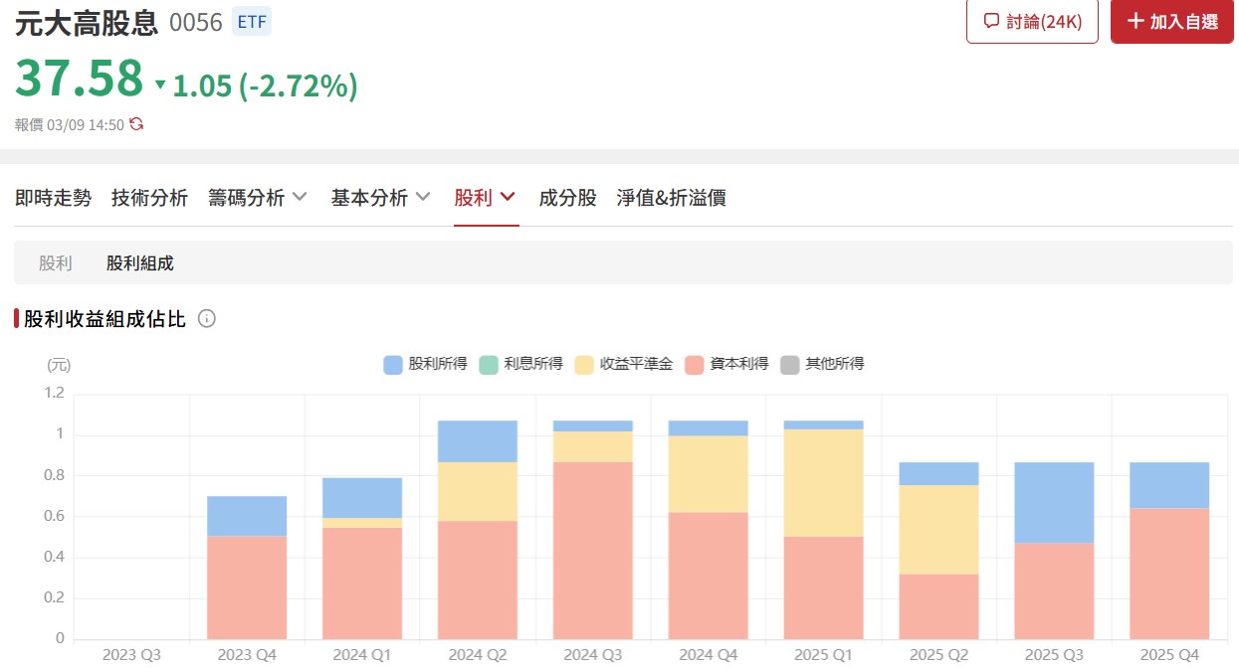The width and height of the screenshot is (1239, 672).
Task: Switch to the 成分股 tab
Action: coord(566,197)
